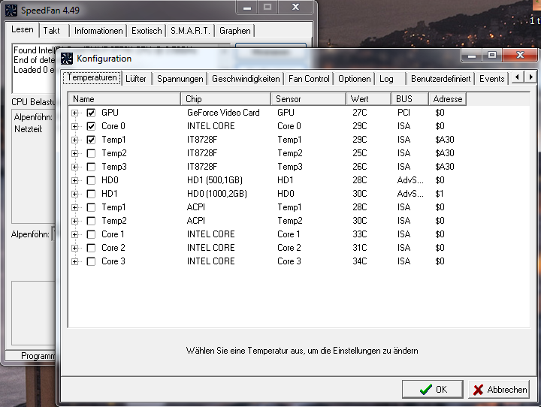Expand the Temp2 IT8728F row

[x=74, y=153]
